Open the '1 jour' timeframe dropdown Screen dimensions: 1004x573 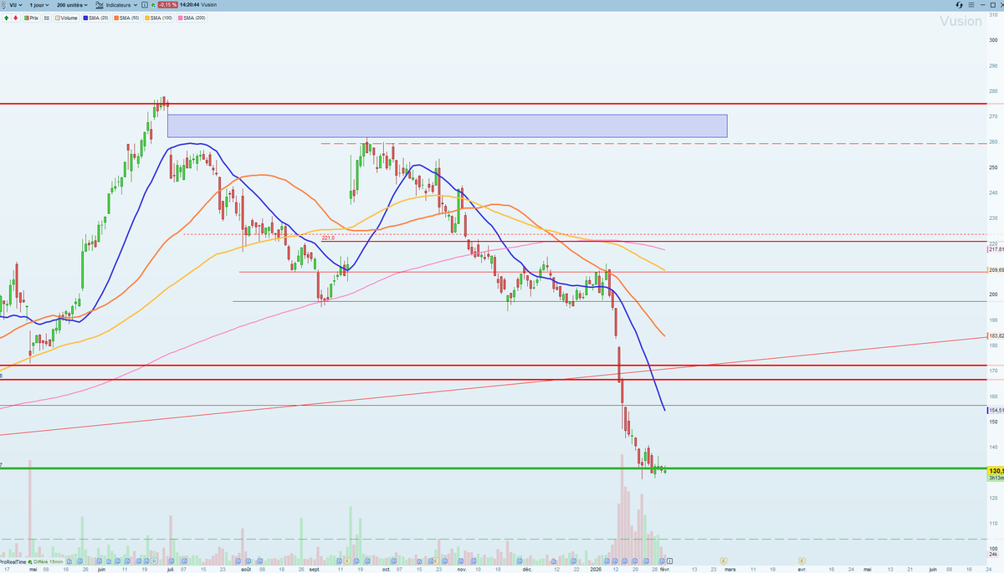[39, 5]
